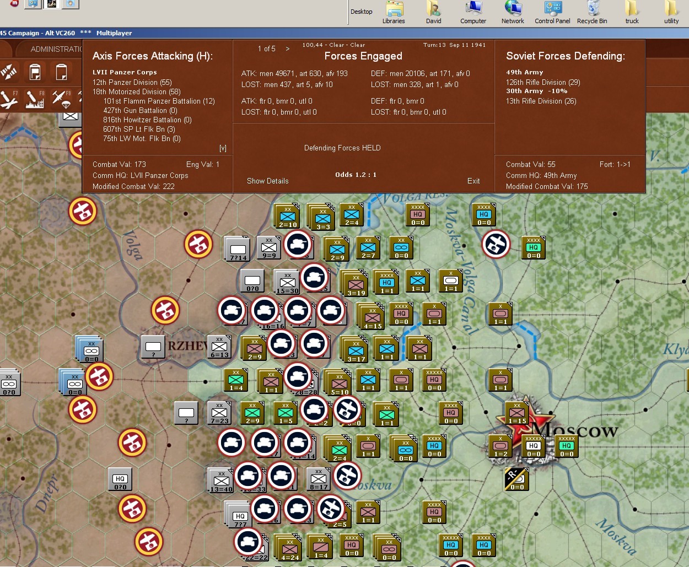Select the blue HQ unit labeled 1=1

pyautogui.click(x=386, y=283)
